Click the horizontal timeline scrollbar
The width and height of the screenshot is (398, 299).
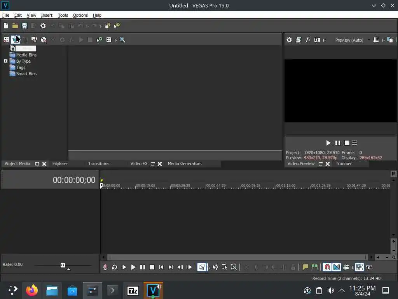click(237, 257)
